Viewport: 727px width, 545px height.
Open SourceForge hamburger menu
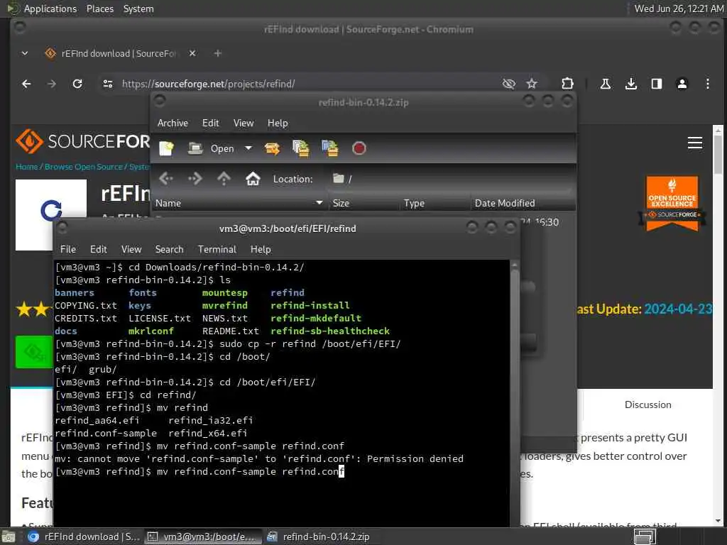[x=694, y=143]
